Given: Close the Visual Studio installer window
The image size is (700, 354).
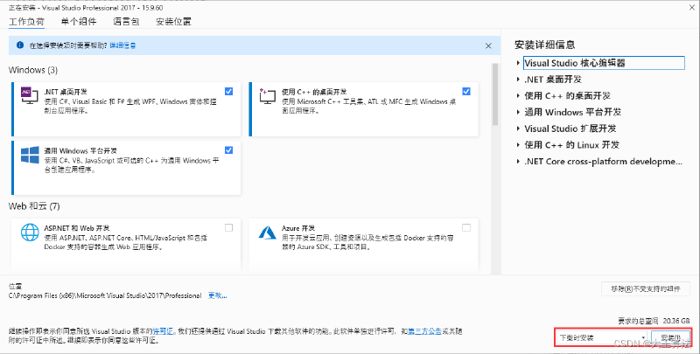Looking at the screenshot, I should pyautogui.click(x=691, y=7).
